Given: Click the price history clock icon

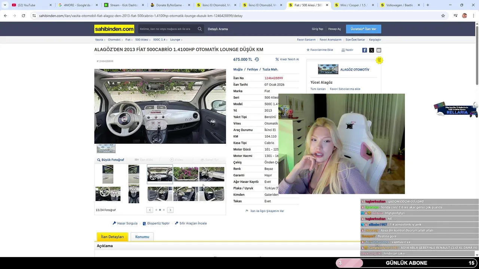Looking at the screenshot, I should [257, 59].
